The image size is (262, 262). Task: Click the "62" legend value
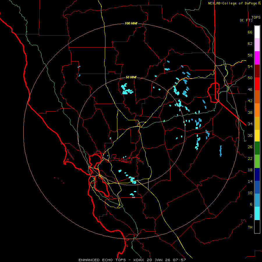point(250,44)
